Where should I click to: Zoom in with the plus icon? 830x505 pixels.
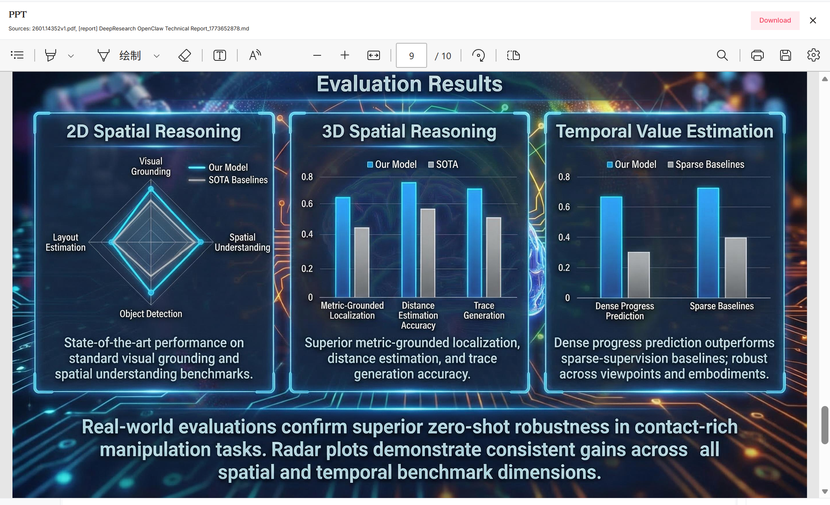click(345, 55)
